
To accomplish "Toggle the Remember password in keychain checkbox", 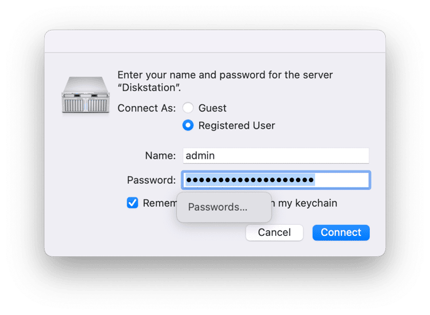I will pyautogui.click(x=133, y=203).
